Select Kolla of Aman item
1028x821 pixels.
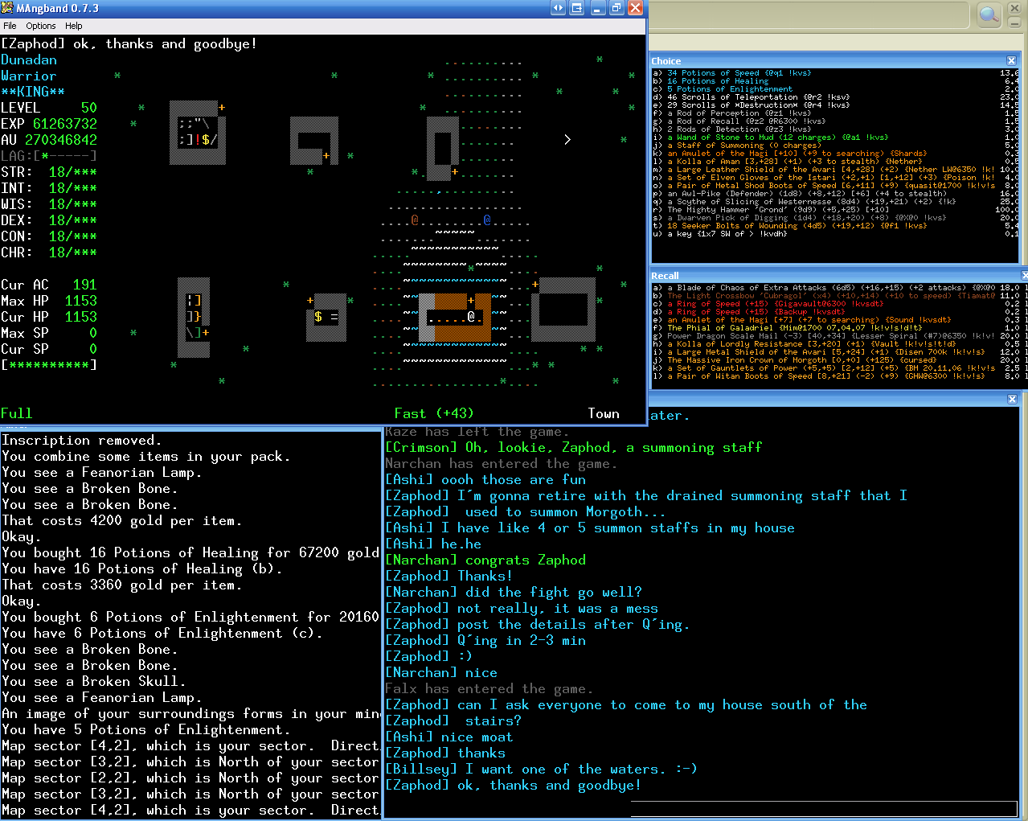pos(835,162)
